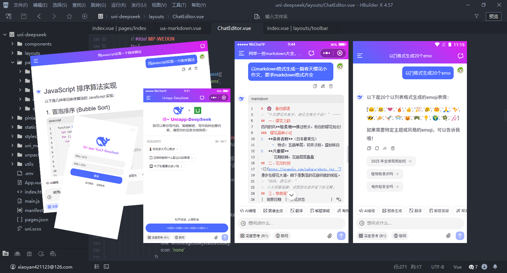Open the filter icon next to the file search box
Image resolution: width=507 pixels, height=273 pixels.
point(477,16)
